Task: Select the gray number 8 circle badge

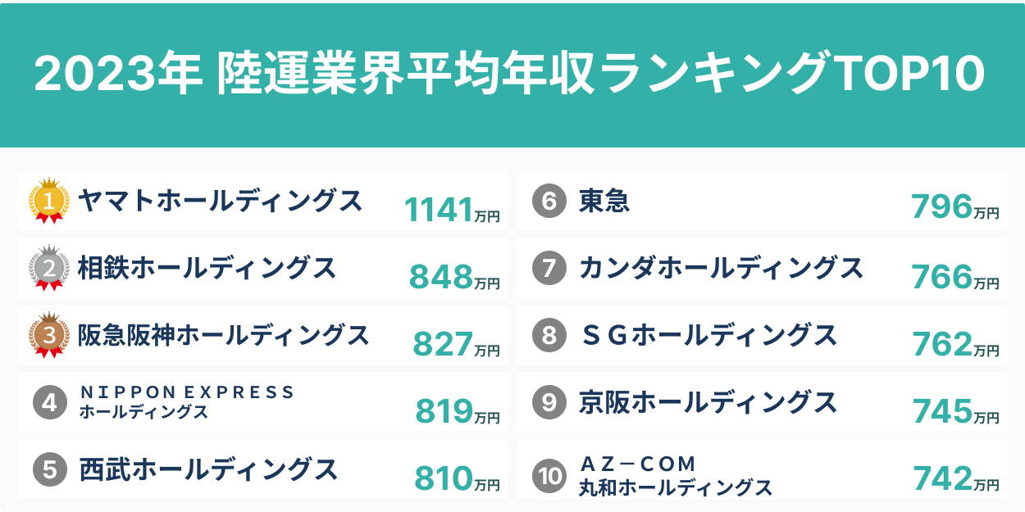Action: point(549,335)
